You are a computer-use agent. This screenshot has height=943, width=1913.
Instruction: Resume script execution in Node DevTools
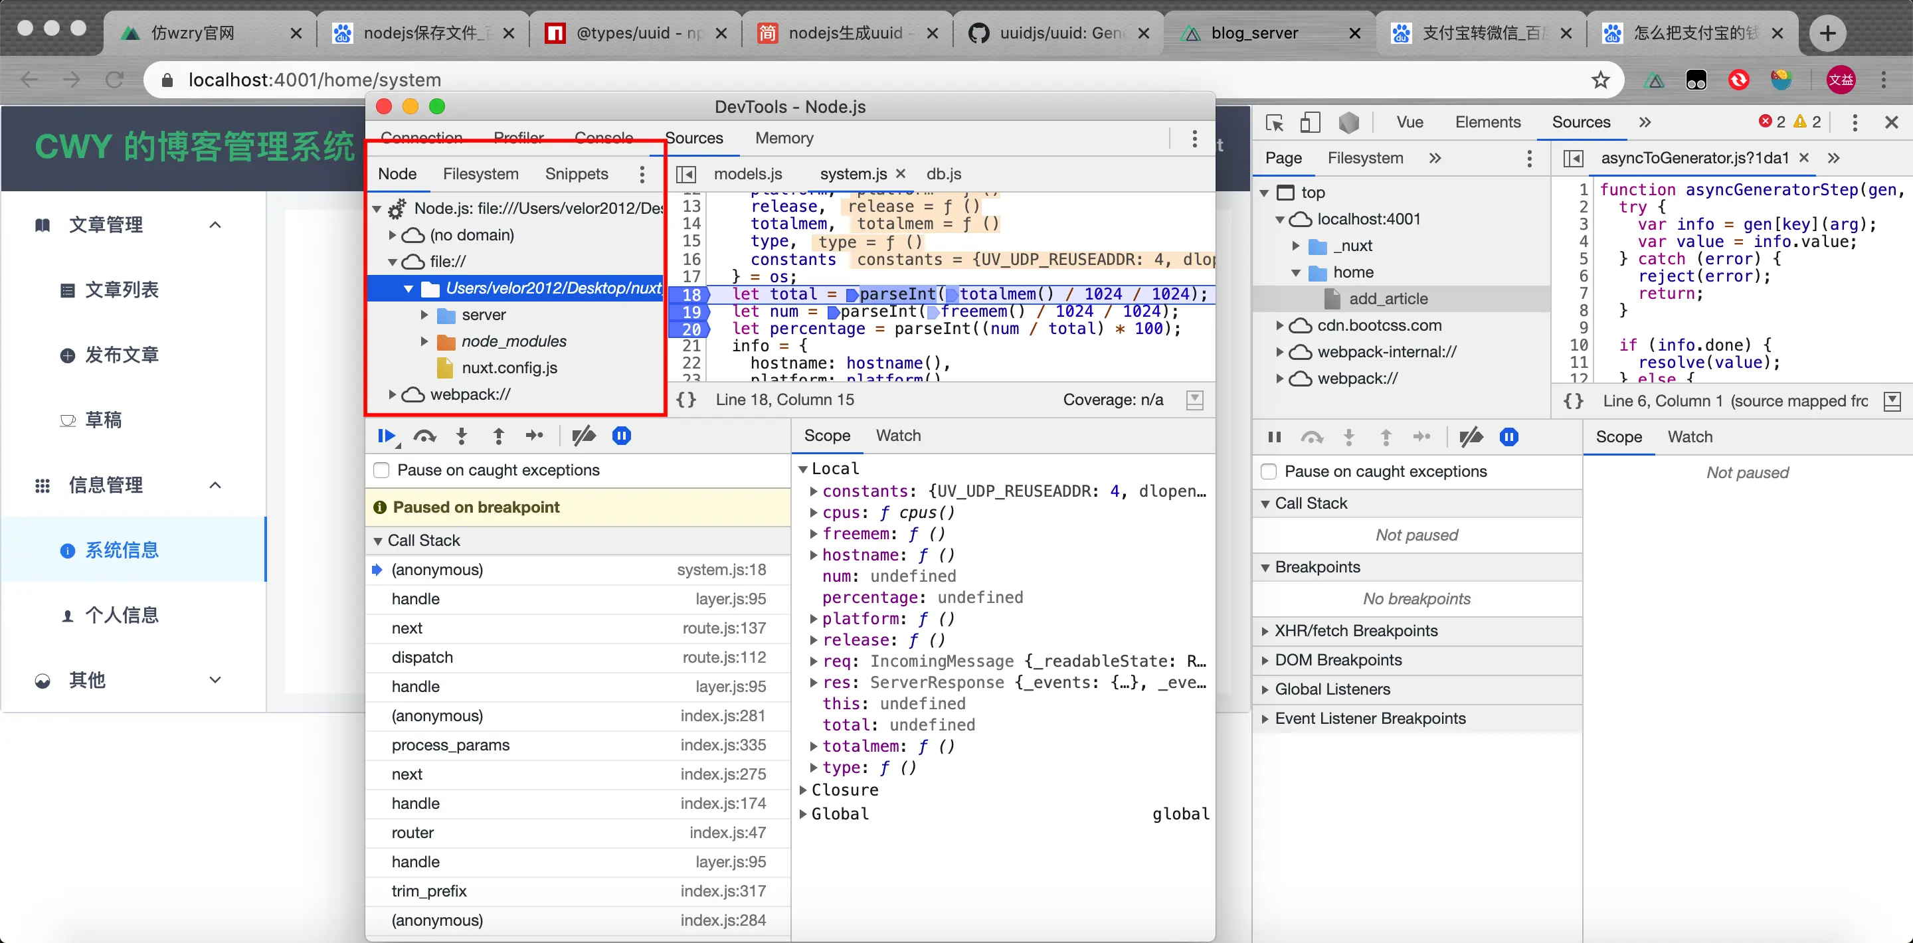385,436
